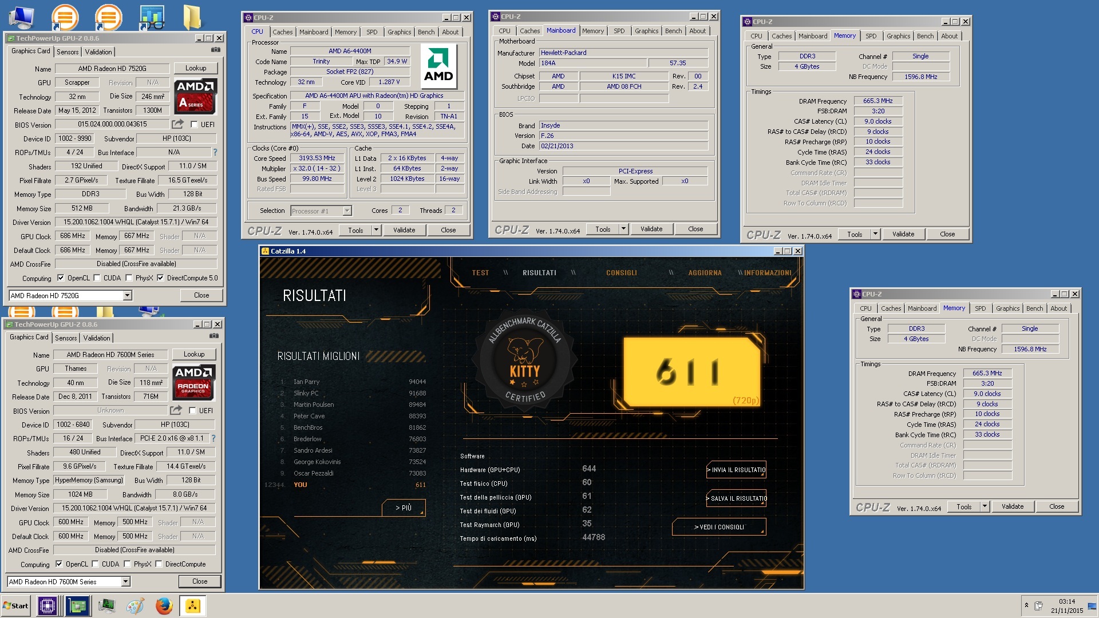Click Ian Parry in top results list

307,382
